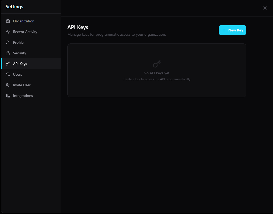Image resolution: width=273 pixels, height=214 pixels.
Task: Create a key with the New Key button
Action: pyautogui.click(x=233, y=30)
